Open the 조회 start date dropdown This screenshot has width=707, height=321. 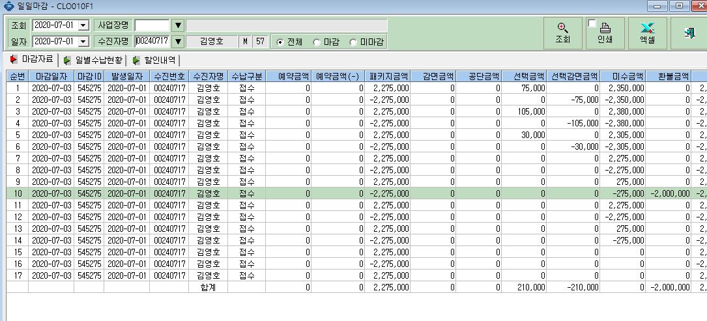coord(83,25)
